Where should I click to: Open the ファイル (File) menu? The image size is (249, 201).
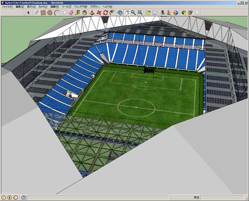(7, 7)
